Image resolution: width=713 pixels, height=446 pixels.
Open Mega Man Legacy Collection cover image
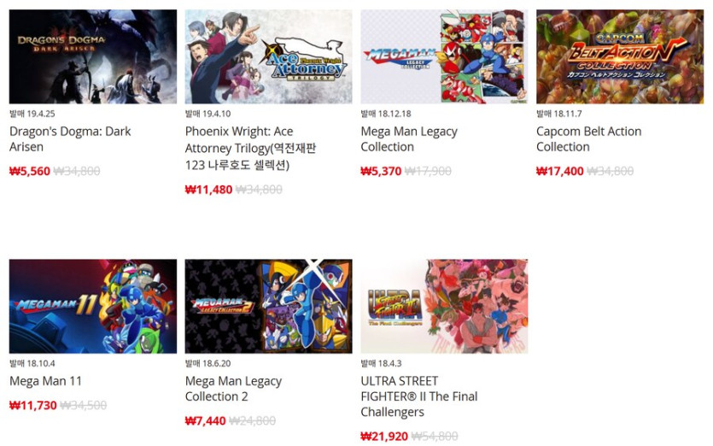pos(444,56)
